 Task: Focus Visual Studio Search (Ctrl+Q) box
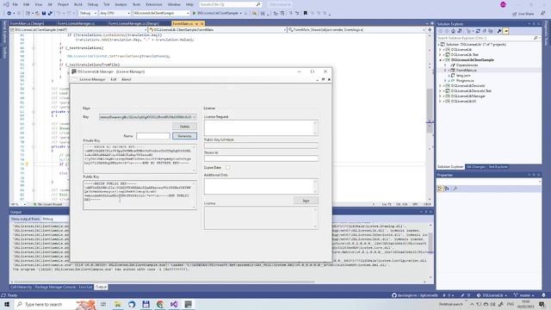[x=230, y=4]
